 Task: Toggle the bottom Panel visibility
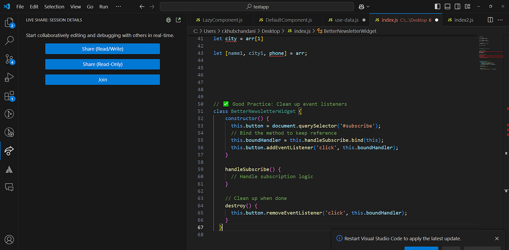(x=448, y=7)
